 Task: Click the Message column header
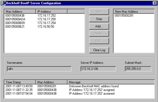click(x=111, y=82)
